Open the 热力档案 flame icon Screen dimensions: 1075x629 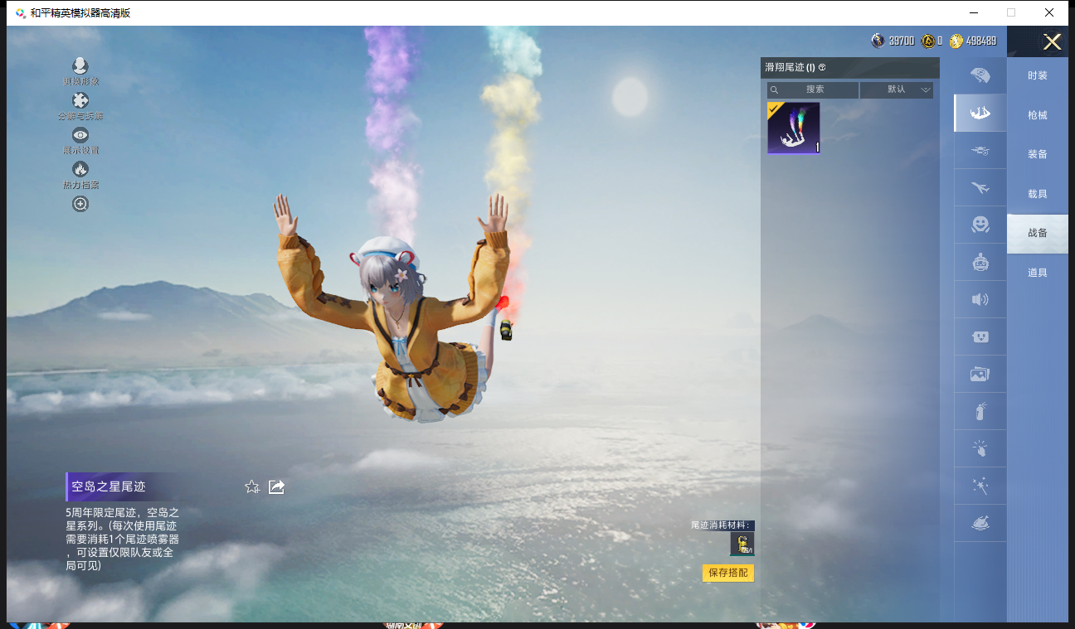tap(80, 169)
